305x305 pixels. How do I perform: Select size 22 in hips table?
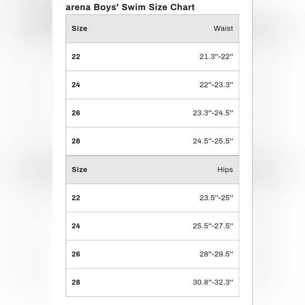(76, 198)
